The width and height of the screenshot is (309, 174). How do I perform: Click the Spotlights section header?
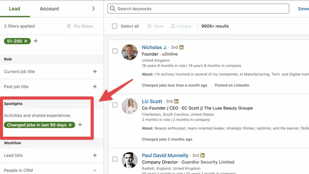(x=13, y=104)
